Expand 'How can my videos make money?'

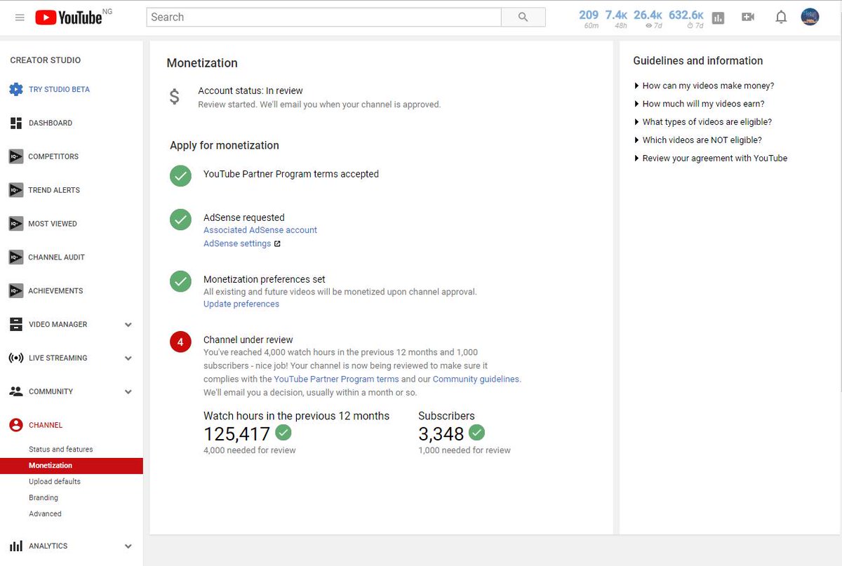coord(704,86)
